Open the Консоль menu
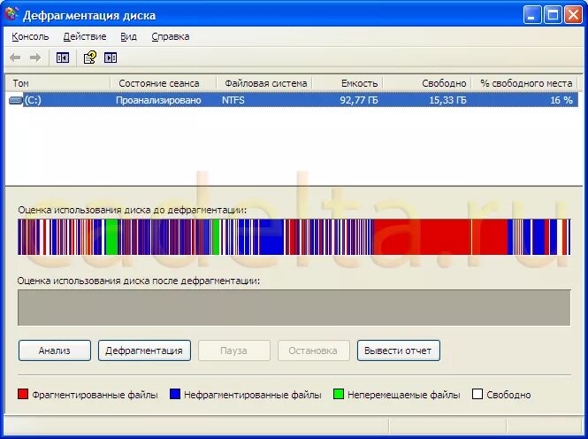Screen dimensions: 588x439 coord(30,37)
